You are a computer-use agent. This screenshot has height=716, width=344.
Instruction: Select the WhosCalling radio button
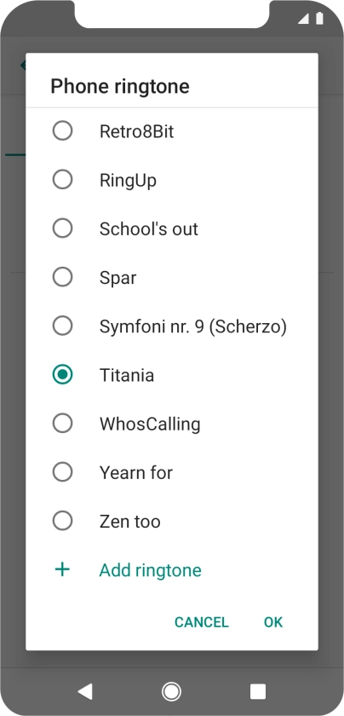point(62,424)
